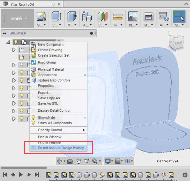Toggle the Construction row light bulb
The height and width of the screenshot is (181, 190).
pyautogui.click(x=21, y=88)
